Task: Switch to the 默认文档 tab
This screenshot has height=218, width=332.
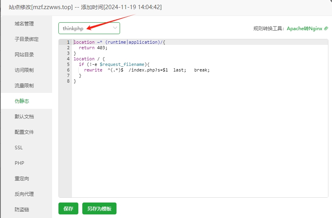Action: tap(27, 116)
